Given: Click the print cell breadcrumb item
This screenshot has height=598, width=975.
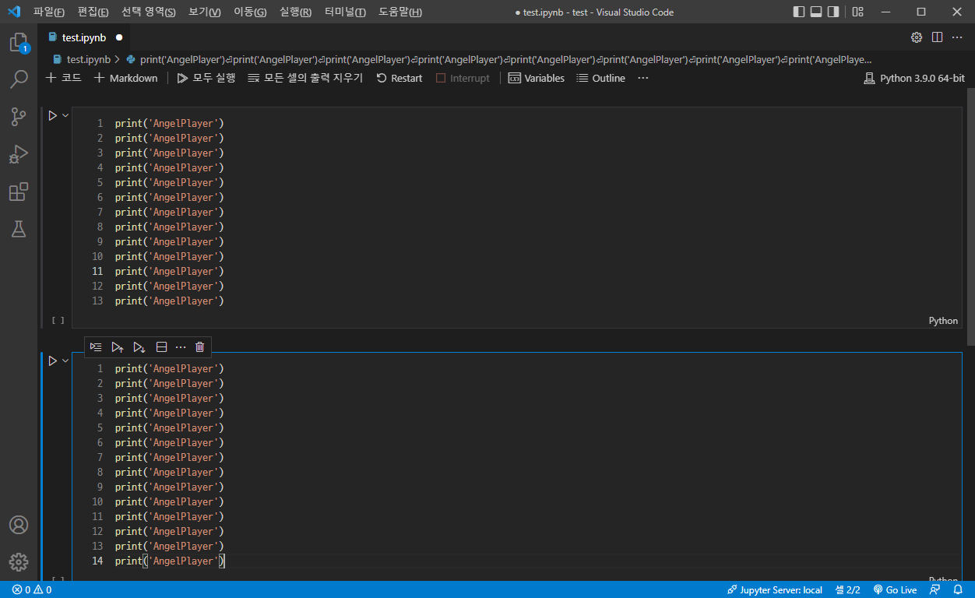Looking at the screenshot, I should [x=498, y=59].
